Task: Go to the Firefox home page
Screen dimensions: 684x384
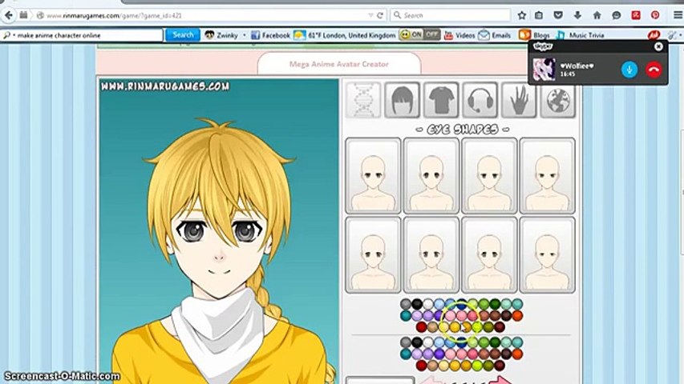Action: click(x=597, y=15)
